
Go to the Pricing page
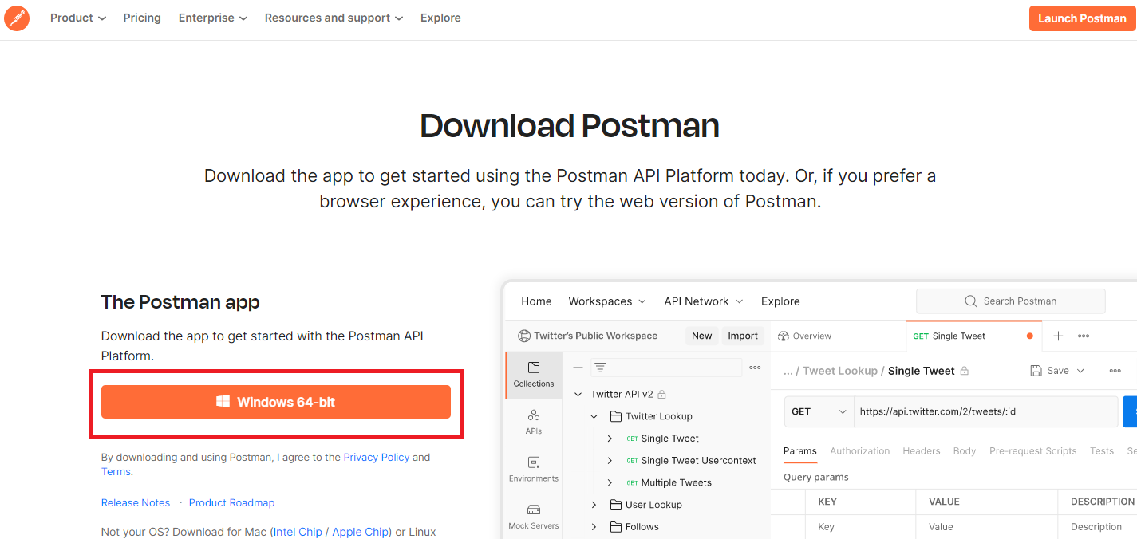click(x=142, y=18)
